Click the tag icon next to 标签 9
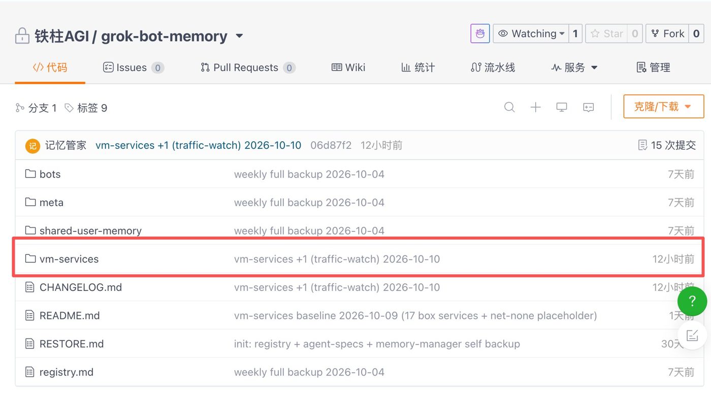This screenshot has width=711, height=401. click(x=69, y=108)
